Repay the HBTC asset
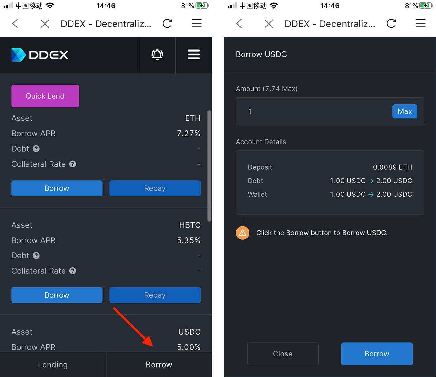436x377 pixels. pyautogui.click(x=155, y=295)
